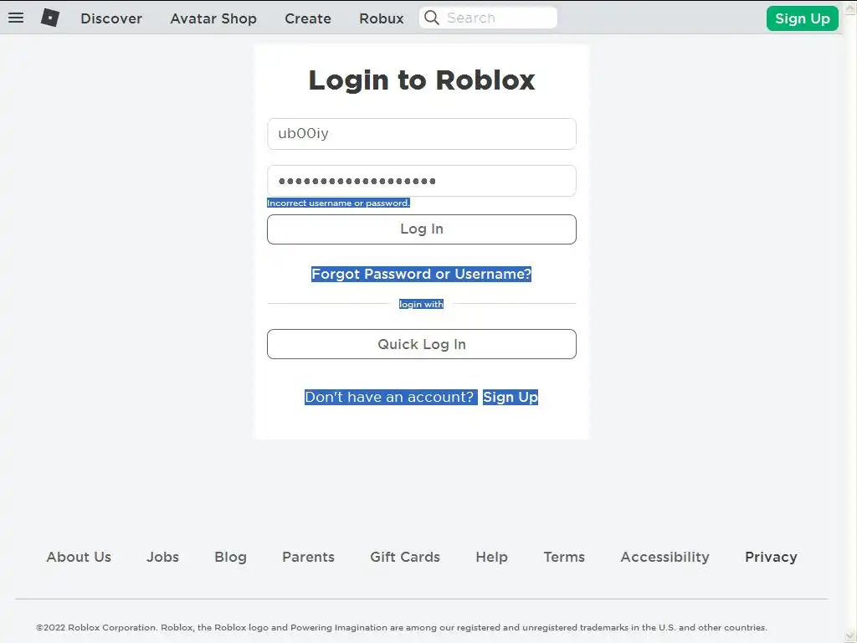Open Forgot Password or Username link
This screenshot has width=857, height=643.
click(421, 274)
